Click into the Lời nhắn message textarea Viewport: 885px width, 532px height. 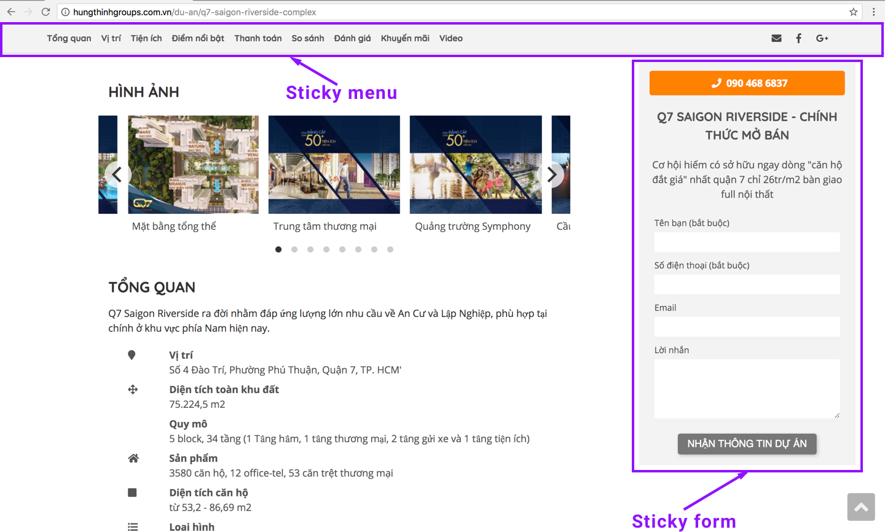(747, 389)
